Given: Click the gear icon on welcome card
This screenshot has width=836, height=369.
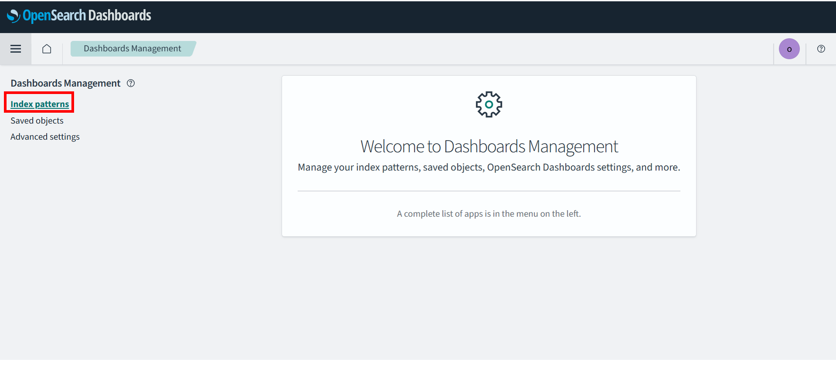Looking at the screenshot, I should click(x=489, y=104).
